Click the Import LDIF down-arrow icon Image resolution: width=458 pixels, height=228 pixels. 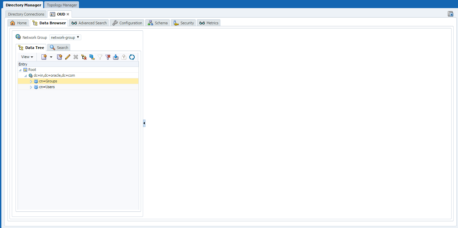[x=116, y=57]
